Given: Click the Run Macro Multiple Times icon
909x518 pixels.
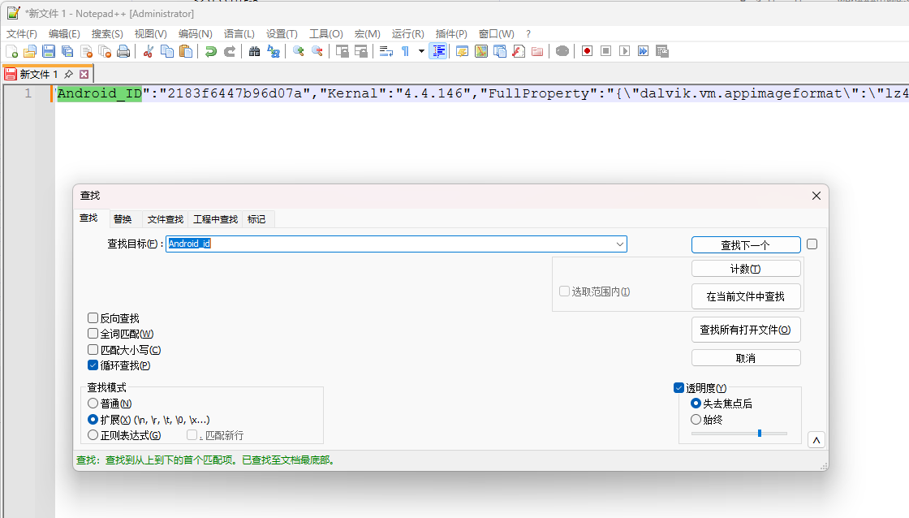Looking at the screenshot, I should (x=643, y=52).
